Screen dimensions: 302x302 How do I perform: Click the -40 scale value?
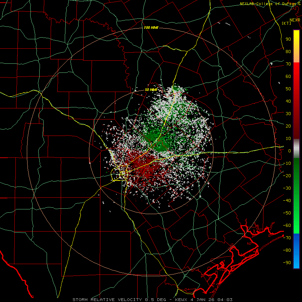click(x=287, y=201)
